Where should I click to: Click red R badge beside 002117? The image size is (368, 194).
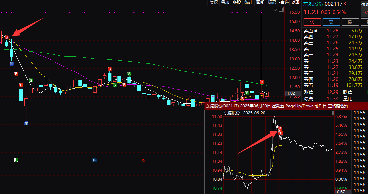[x=345, y=3]
